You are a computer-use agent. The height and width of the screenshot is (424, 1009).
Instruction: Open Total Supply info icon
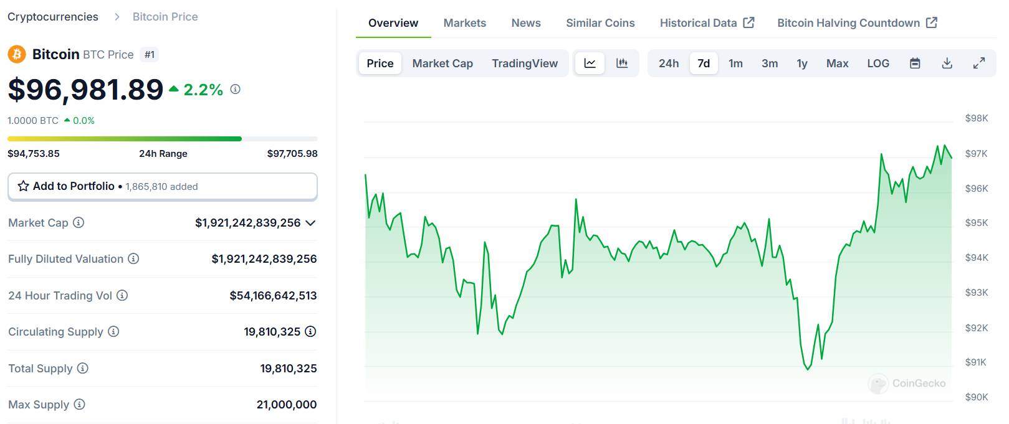coord(82,368)
